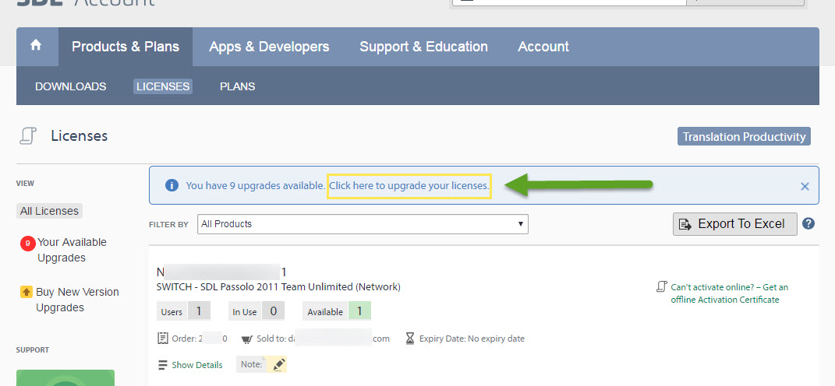
Task: Click the help question mark icon
Action: tap(808, 223)
